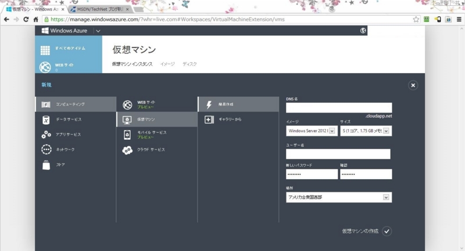Select 簡易作成 lightning bolt option
465x251 pixels.
click(209, 104)
